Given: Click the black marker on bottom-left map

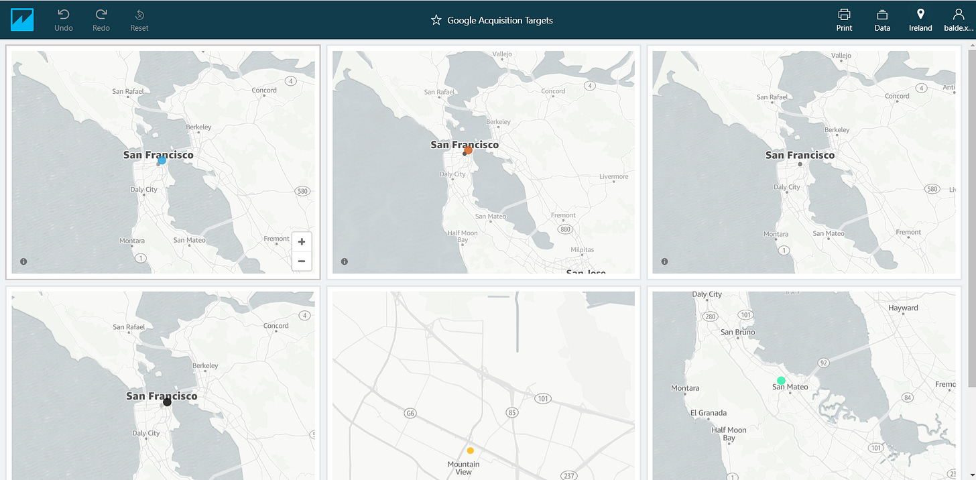Looking at the screenshot, I should (x=167, y=402).
